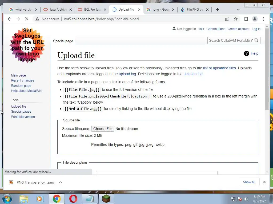Go to Main page sidebar link
The width and height of the screenshot is (273, 204).
tap(18, 75)
